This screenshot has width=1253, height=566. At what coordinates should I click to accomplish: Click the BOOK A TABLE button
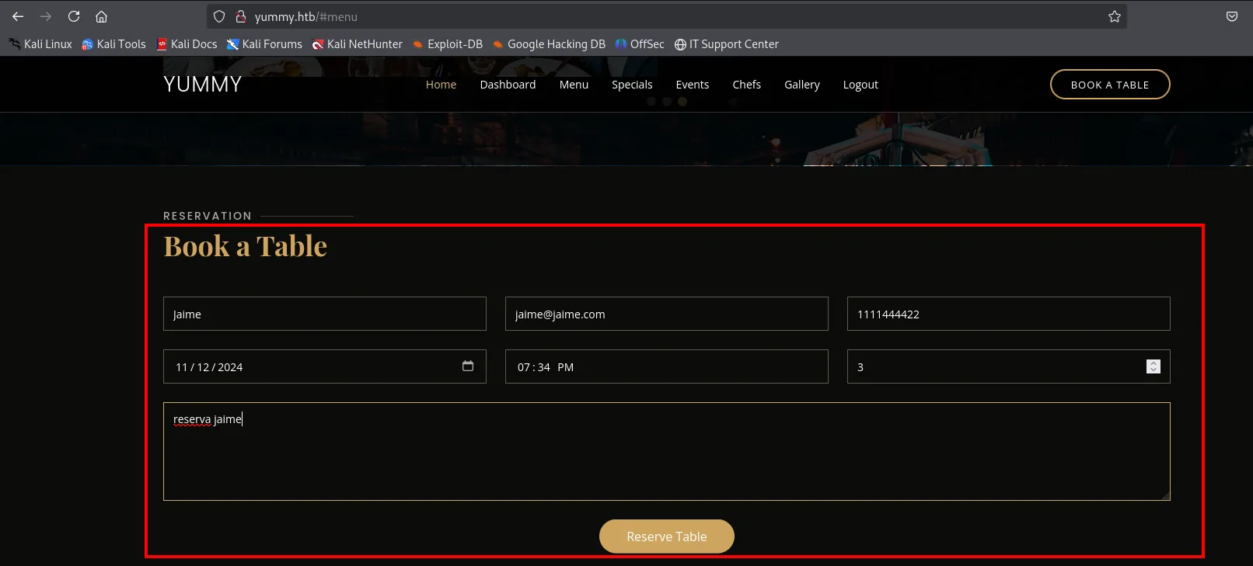[x=1110, y=85]
